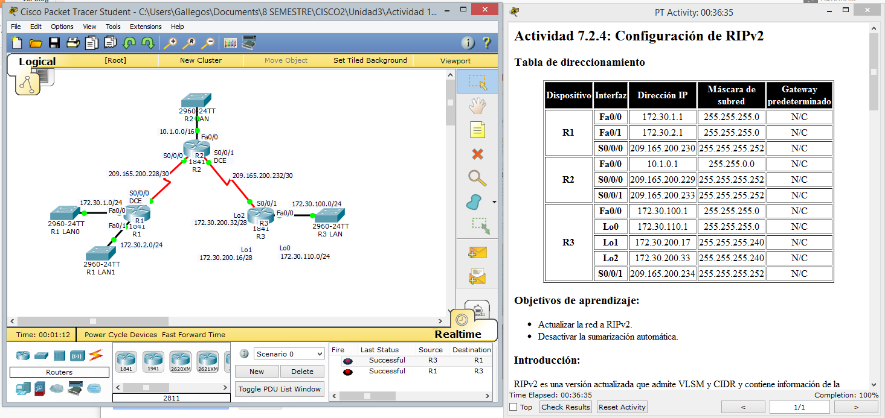
Task: Activate the red X Delete tool
Action: (x=477, y=154)
